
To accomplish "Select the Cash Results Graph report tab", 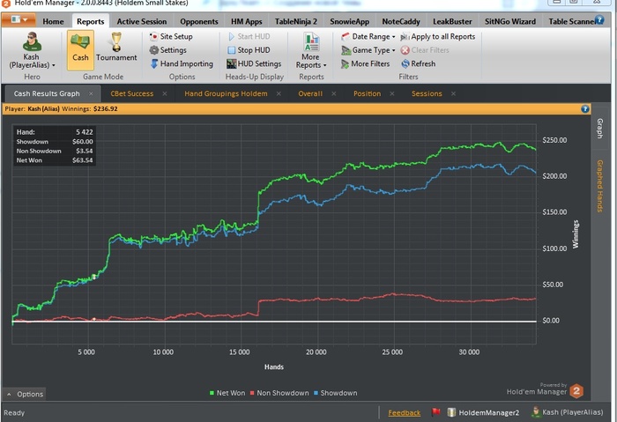I will click(x=47, y=93).
